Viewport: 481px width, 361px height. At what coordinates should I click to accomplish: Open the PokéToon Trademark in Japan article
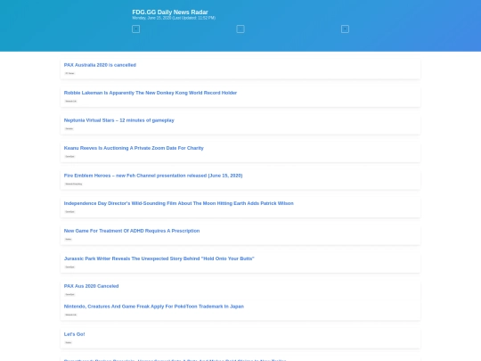pyautogui.click(x=154, y=306)
